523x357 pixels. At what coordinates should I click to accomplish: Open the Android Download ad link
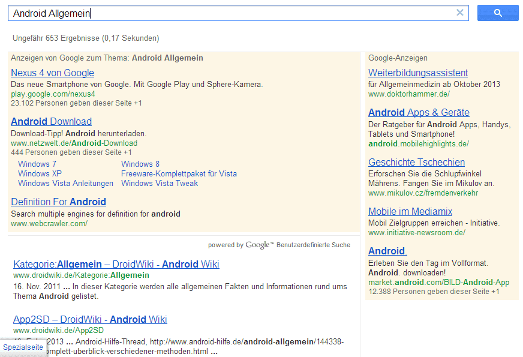tap(51, 121)
